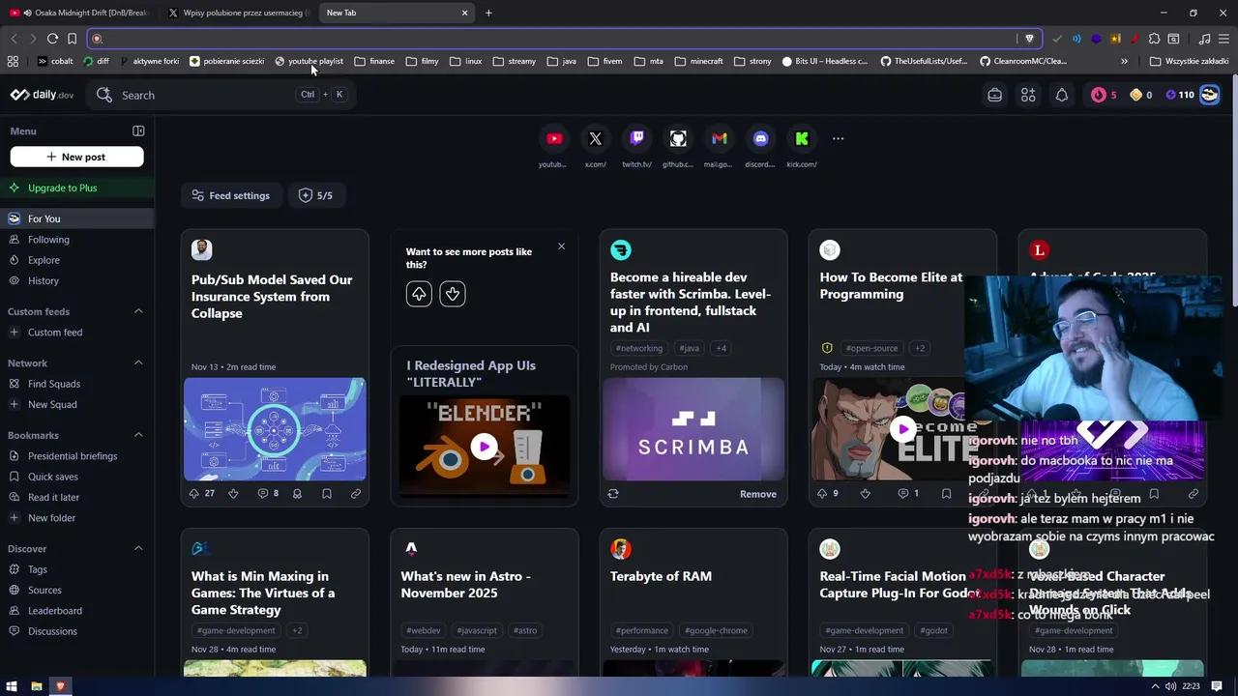Open comments on Pub/Sub Model post
Viewport: 1238px width, 696px height.
tap(268, 493)
